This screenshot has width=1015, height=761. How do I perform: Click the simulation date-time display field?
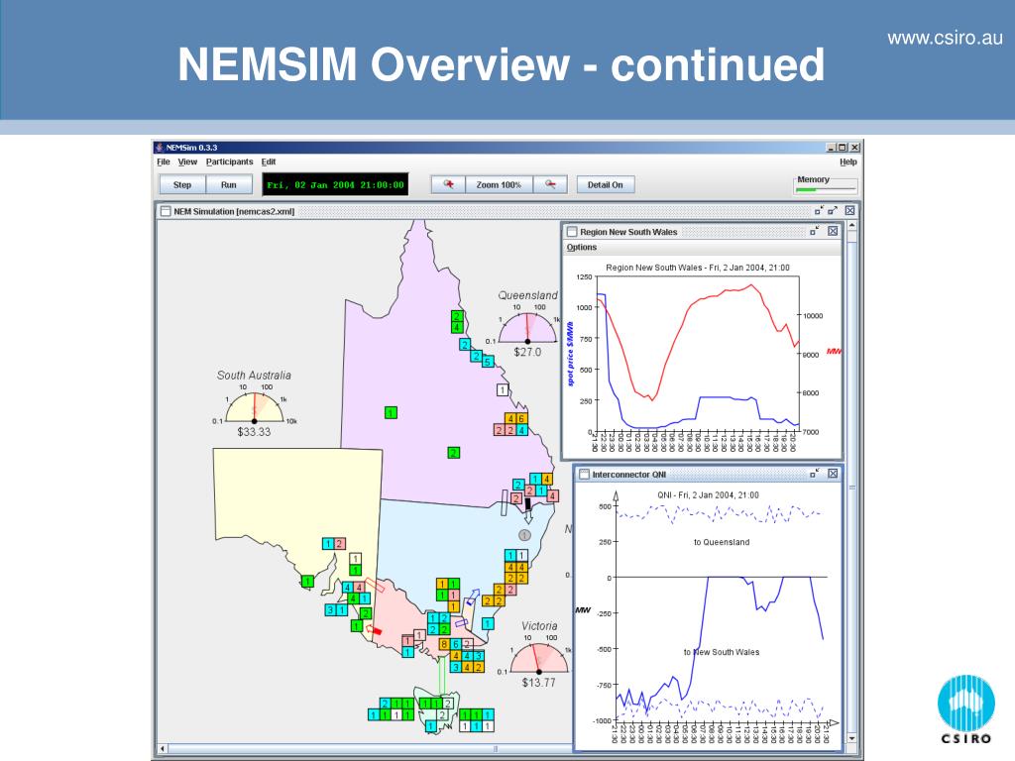click(x=335, y=184)
